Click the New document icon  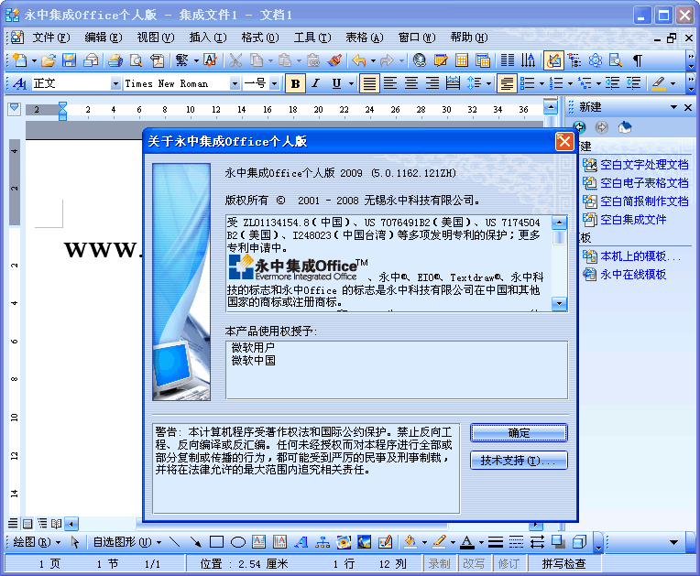coord(20,60)
